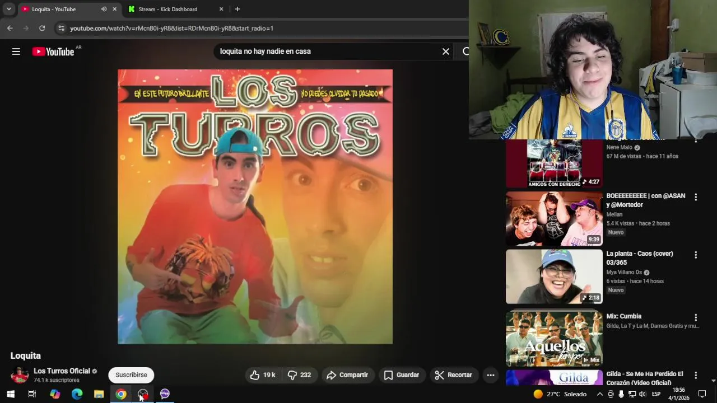This screenshot has width=717, height=403.
Task: Open the 27°C Soleado weather widget
Action: 560,394
